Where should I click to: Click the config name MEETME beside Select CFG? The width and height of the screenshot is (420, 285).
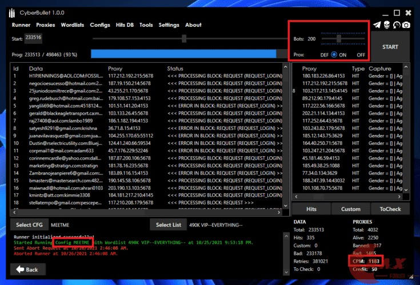point(60,225)
